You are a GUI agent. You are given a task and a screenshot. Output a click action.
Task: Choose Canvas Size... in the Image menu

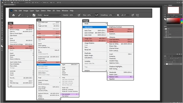pyautogui.click(x=95, y=41)
